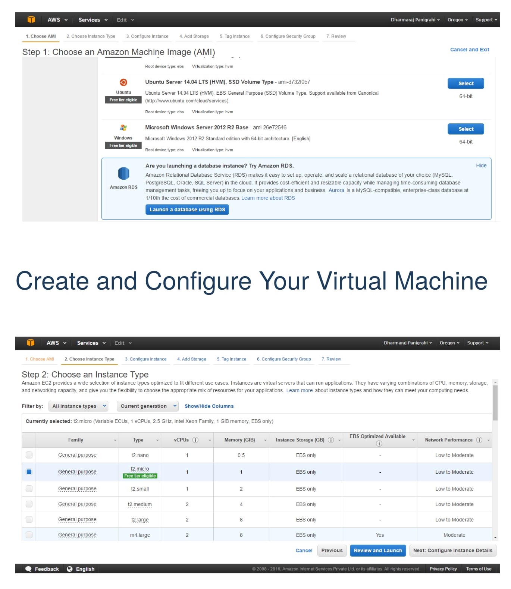Screen dimensions: 511x589
Task: Click the Review and Launch button
Action: (378, 550)
